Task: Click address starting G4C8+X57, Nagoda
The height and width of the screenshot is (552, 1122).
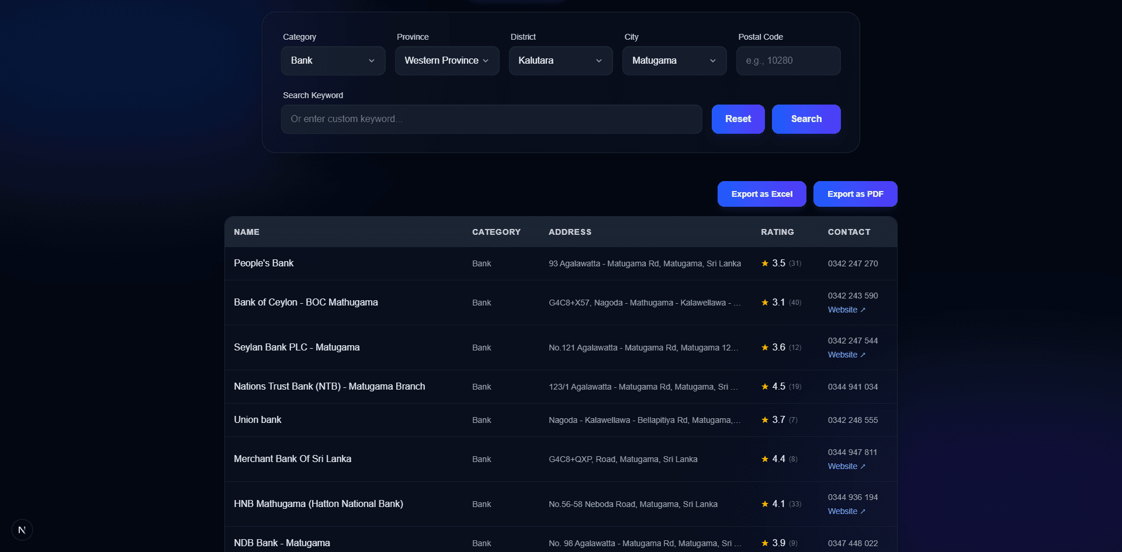Action: [x=645, y=303]
